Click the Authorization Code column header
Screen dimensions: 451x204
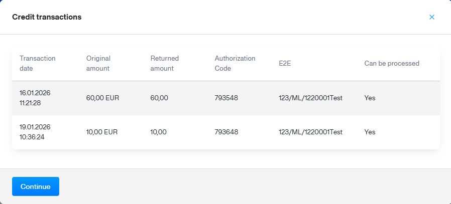coord(235,63)
